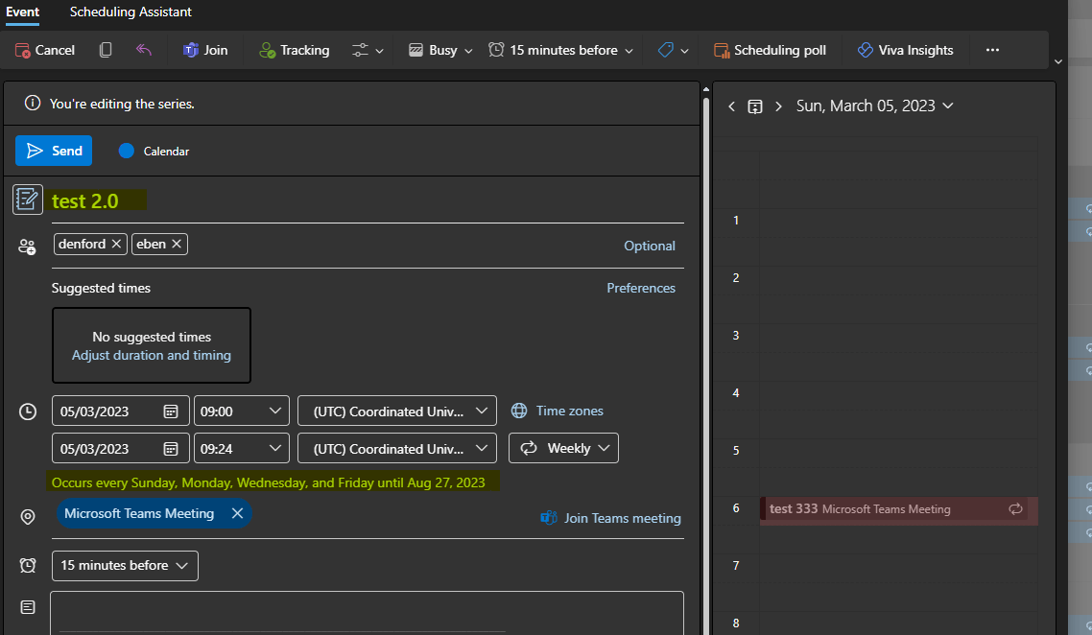Screen dimensions: 1092x635
Task: Open the response options sliders dropdown
Action: point(368,50)
